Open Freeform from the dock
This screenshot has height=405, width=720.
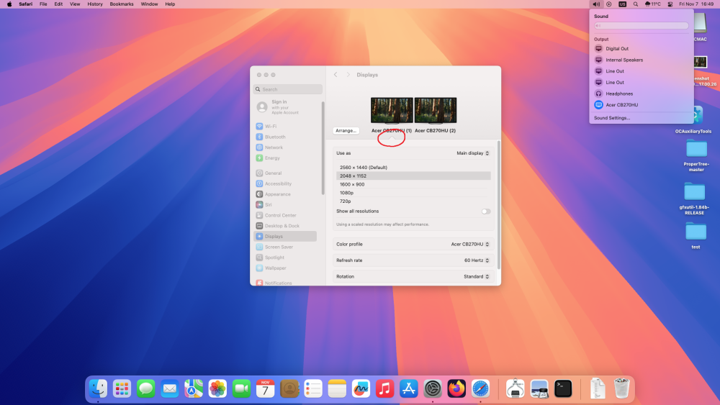point(361,388)
